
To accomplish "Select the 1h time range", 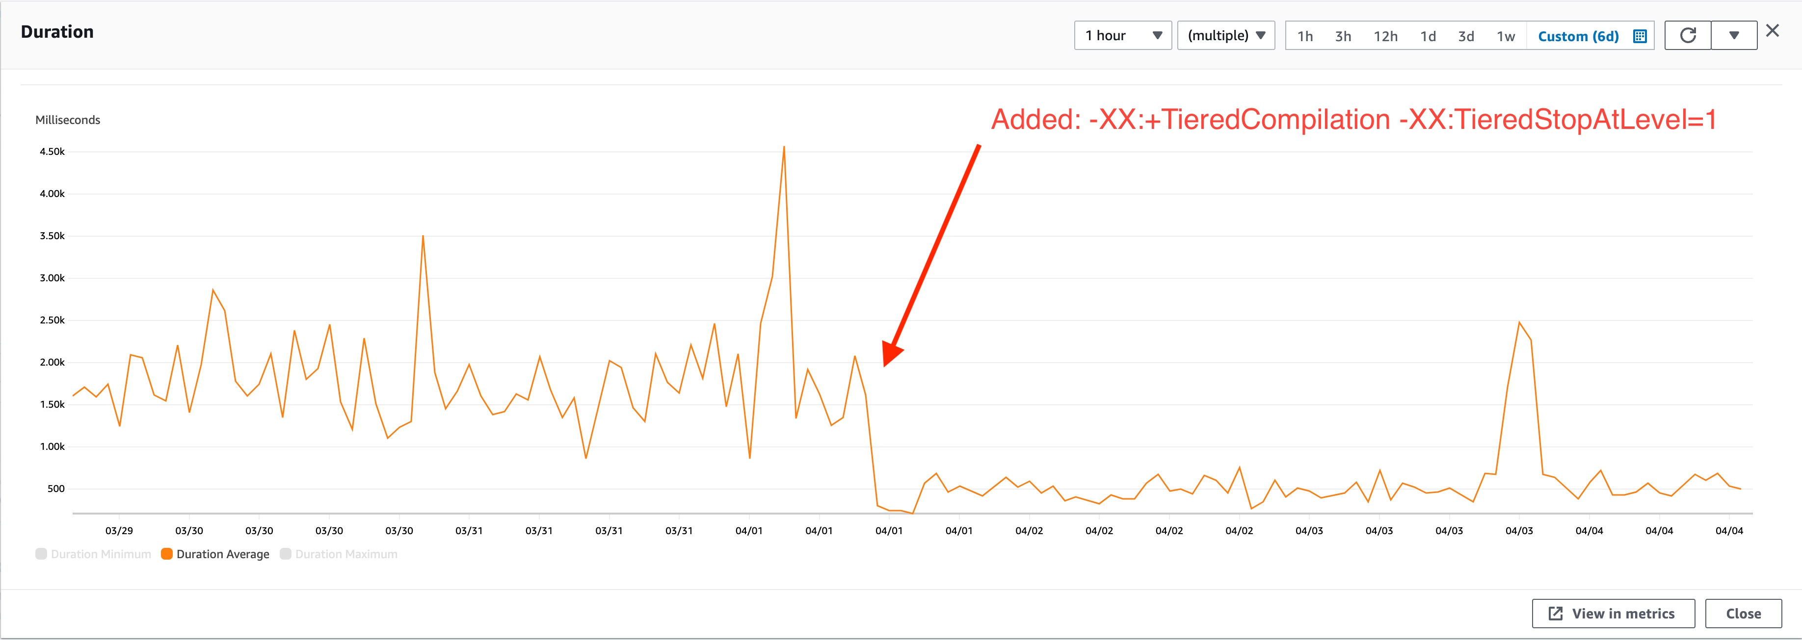I will [1305, 36].
